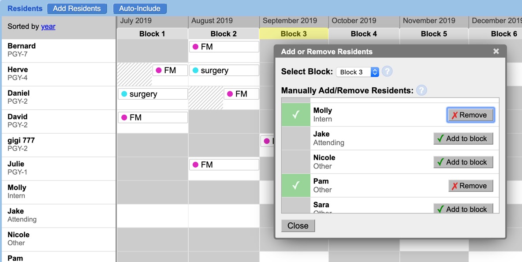This screenshot has height=262, width=522.
Task: Remove Molly from the block
Action: coord(470,115)
